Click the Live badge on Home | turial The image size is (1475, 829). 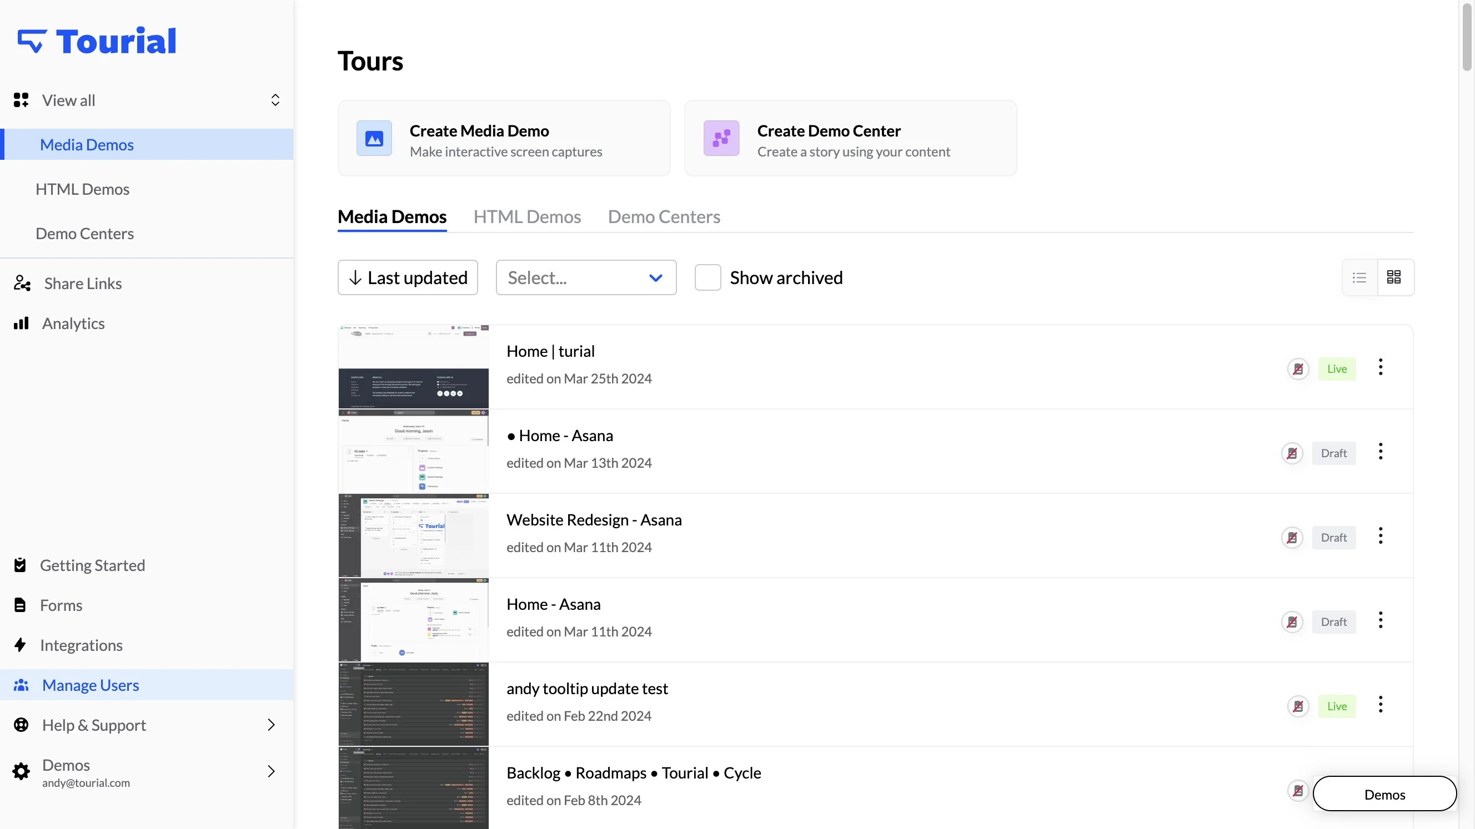point(1337,369)
